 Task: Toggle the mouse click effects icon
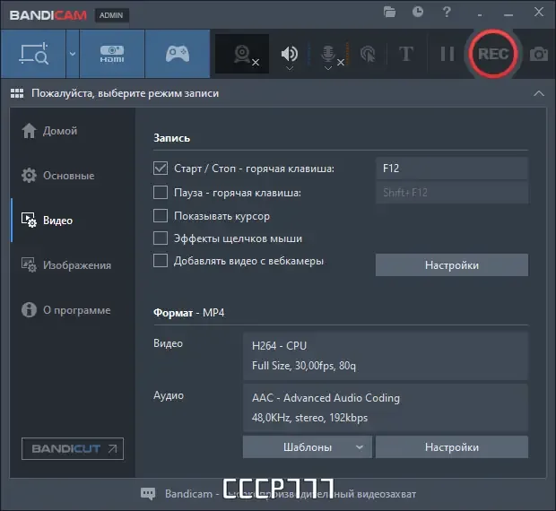pos(368,54)
